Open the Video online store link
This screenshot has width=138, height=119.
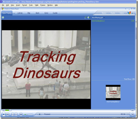122,13
